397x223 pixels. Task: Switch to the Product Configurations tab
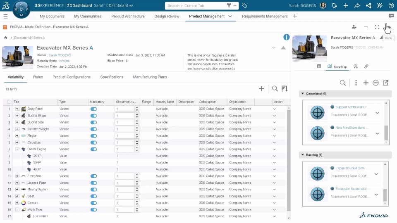click(72, 77)
